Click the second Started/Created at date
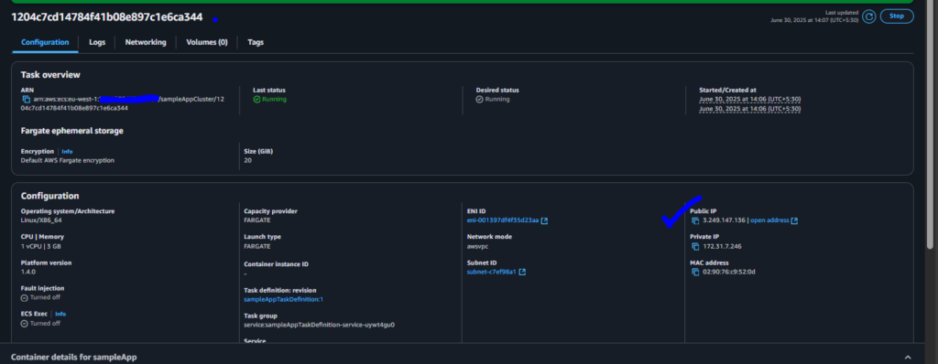 point(749,109)
